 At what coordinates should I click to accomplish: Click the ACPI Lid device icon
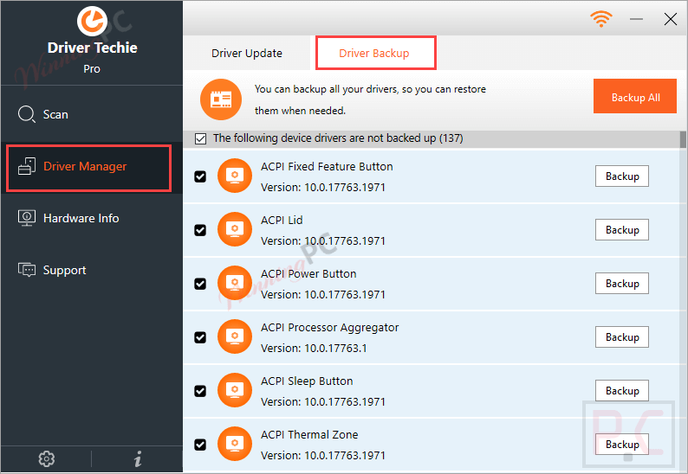[235, 229]
